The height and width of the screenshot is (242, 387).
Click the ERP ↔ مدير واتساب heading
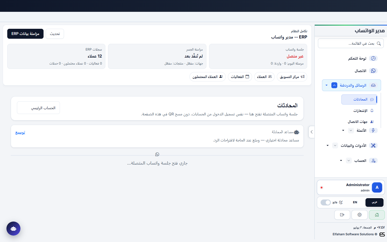[289, 37]
